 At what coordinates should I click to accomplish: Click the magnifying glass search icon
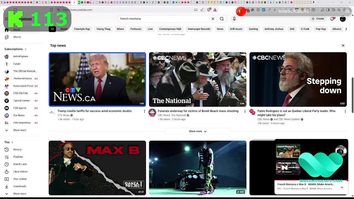tap(222, 19)
